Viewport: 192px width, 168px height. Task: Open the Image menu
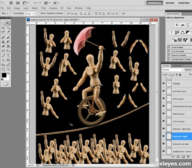click(17, 8)
